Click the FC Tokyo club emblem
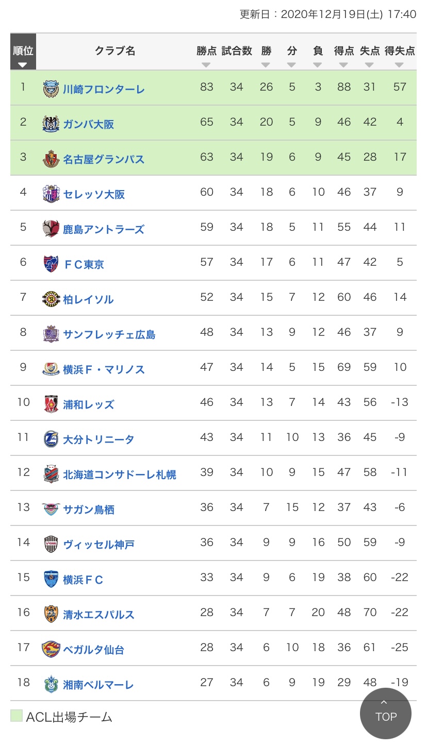 click(51, 264)
